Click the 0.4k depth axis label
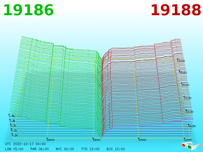 click(12, 121)
